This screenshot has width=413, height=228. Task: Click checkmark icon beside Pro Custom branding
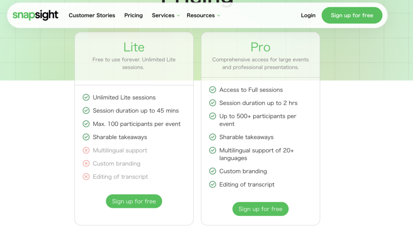coord(213,171)
